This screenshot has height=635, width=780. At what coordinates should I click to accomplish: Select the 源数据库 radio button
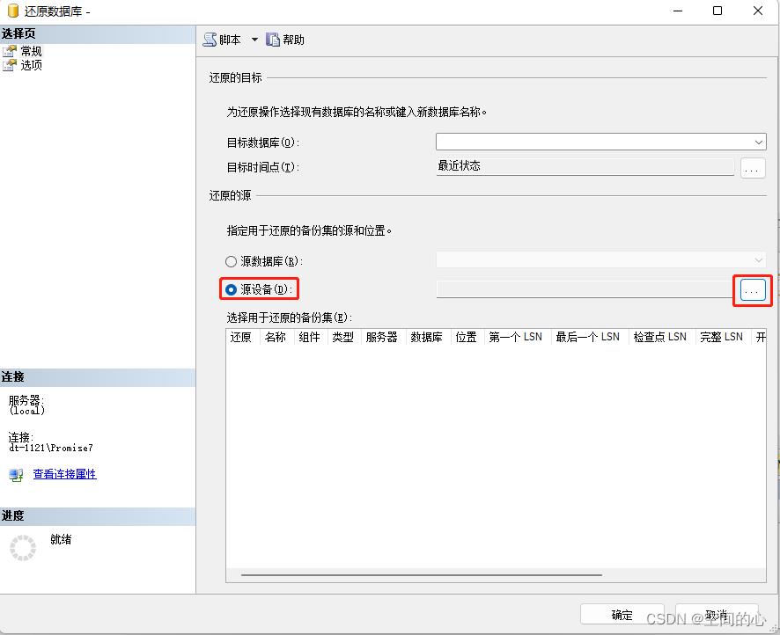pos(232,261)
